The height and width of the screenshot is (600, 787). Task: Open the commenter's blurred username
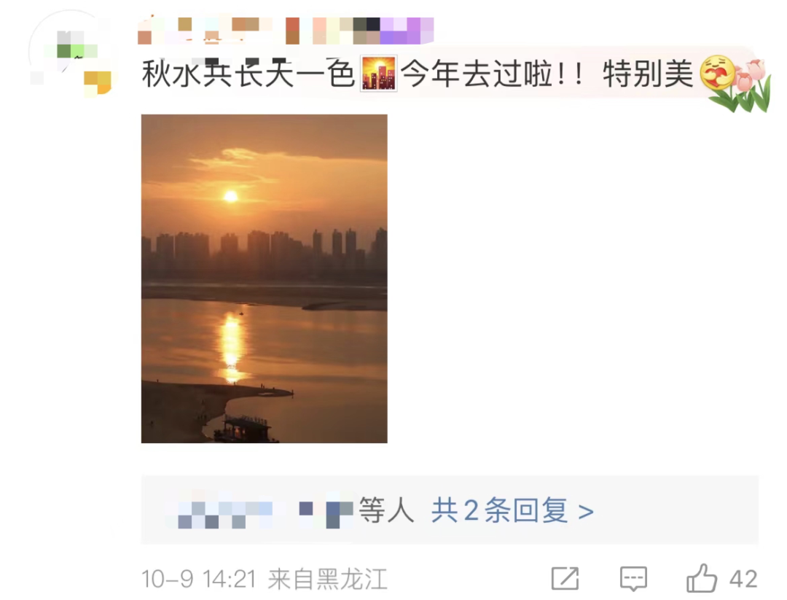click(286, 31)
